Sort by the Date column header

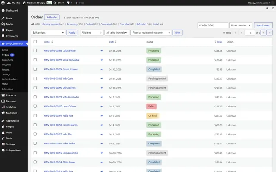[x=113, y=42]
